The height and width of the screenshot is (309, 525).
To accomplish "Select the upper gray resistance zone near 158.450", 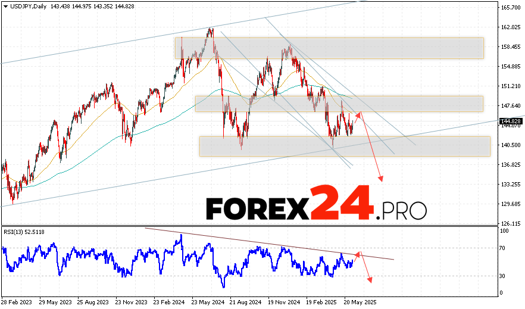I will (329, 48).
